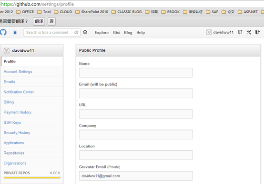Image resolution: width=264 pixels, height=184 pixels.
Task: Click the create new repository icon
Action: pos(240,32)
